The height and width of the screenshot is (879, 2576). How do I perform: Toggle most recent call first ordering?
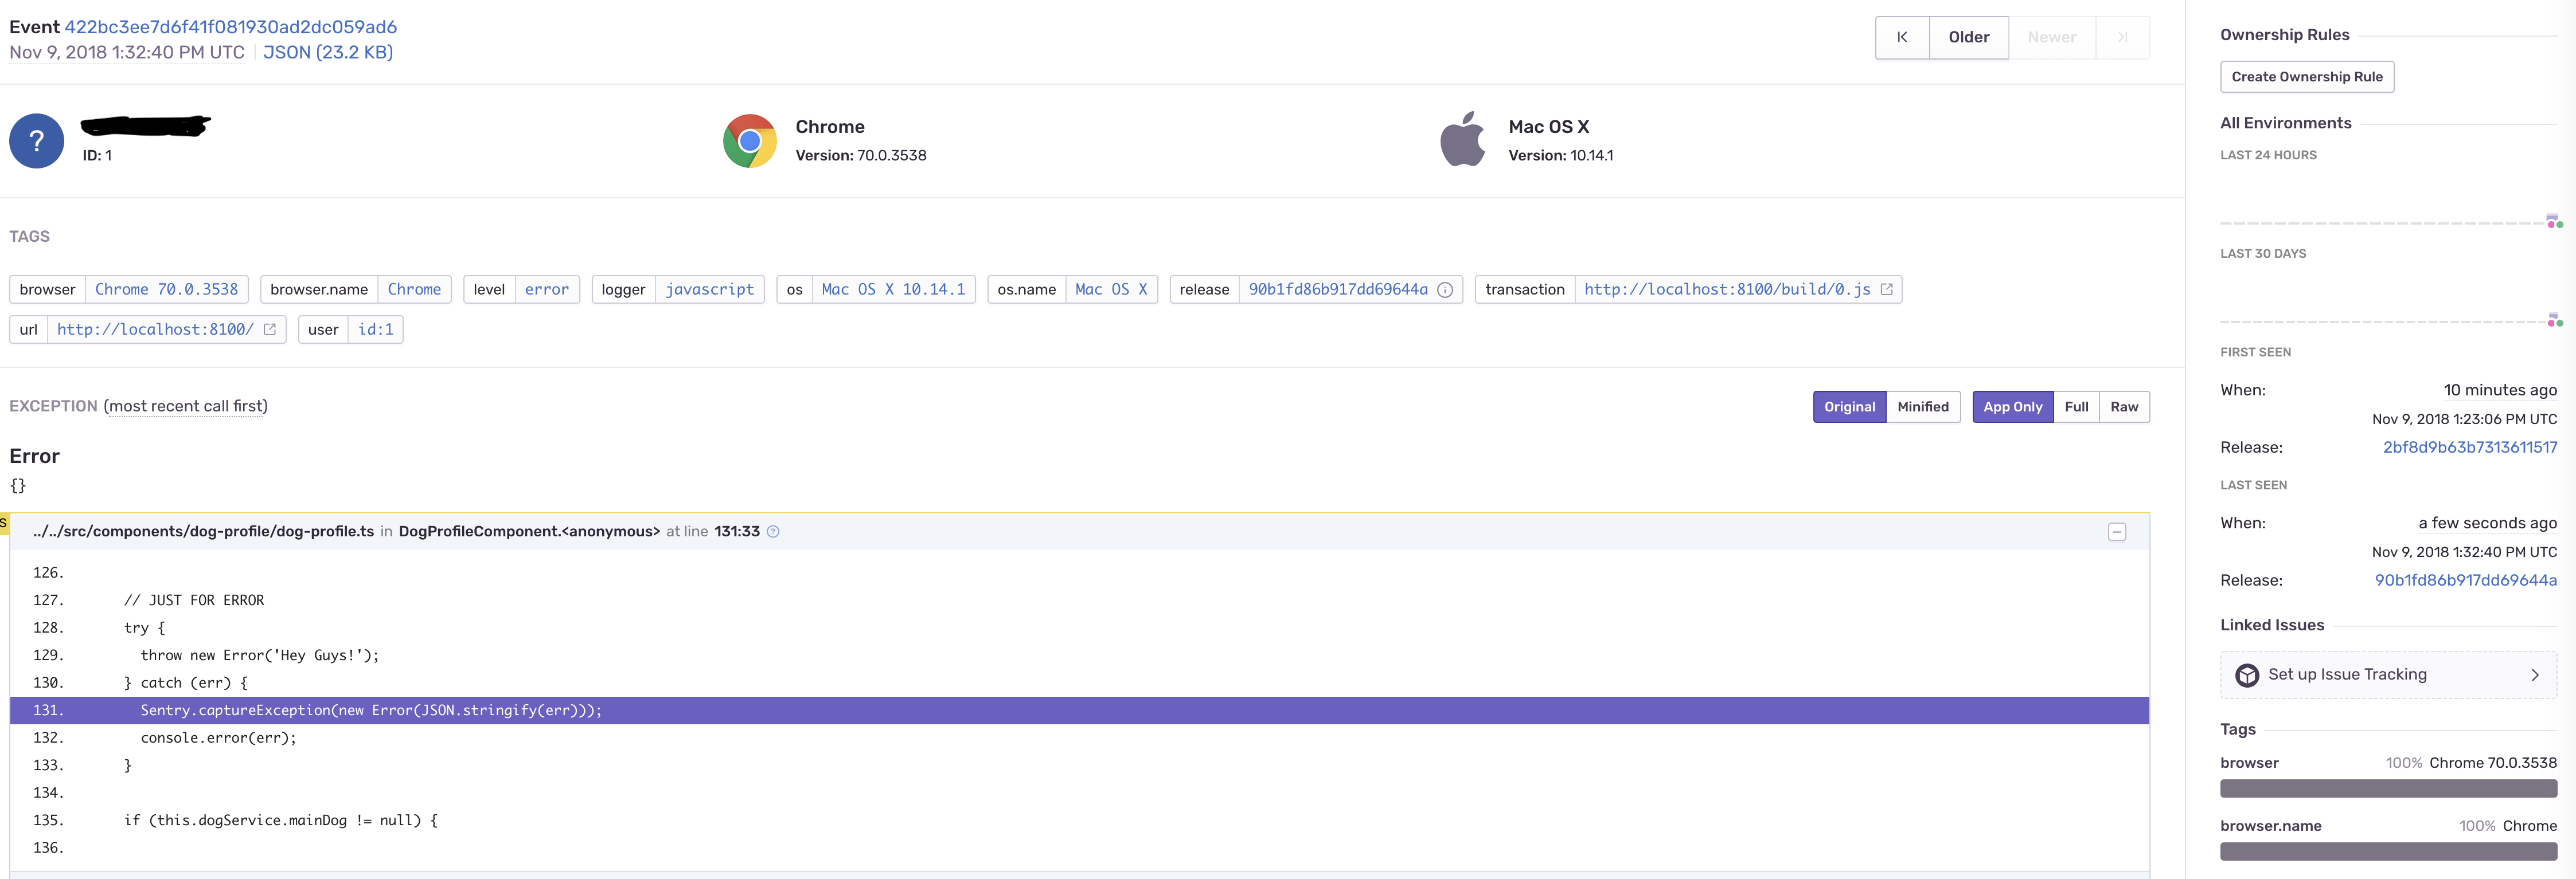click(x=186, y=406)
